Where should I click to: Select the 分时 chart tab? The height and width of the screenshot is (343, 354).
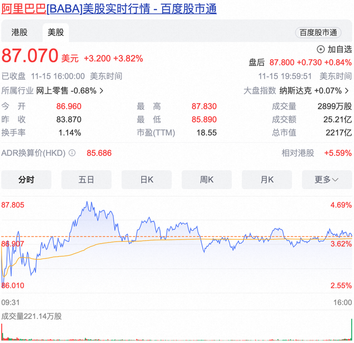[26, 180]
